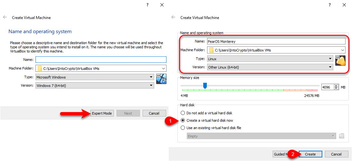Click the 4096 memory size value field

point(328,87)
